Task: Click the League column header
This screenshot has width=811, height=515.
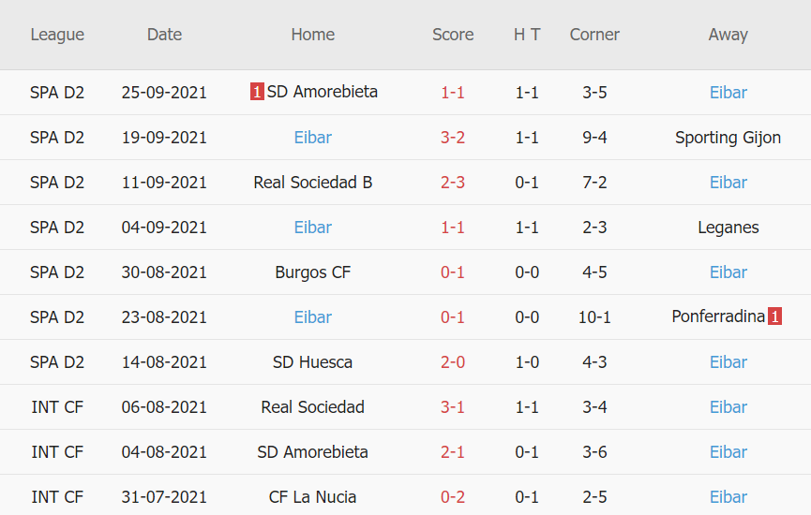Action: click(57, 35)
